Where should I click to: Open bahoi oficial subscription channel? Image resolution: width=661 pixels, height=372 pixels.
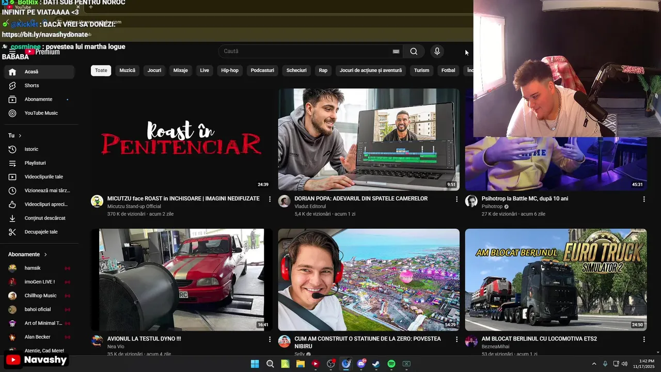point(39,309)
